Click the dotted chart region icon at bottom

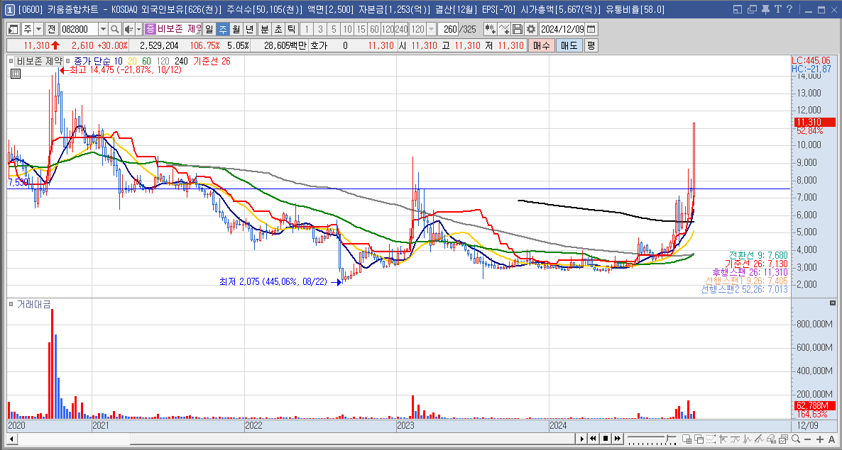point(711,439)
